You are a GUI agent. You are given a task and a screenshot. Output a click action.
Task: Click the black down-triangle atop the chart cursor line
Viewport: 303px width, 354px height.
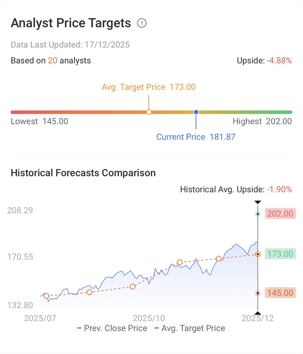pos(258,202)
